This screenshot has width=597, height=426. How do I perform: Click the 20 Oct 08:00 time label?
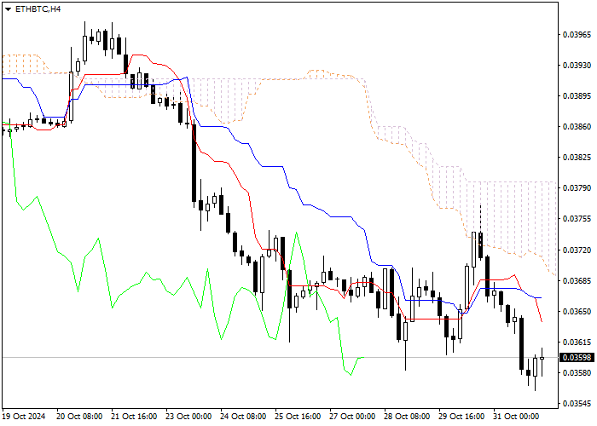coord(79,417)
